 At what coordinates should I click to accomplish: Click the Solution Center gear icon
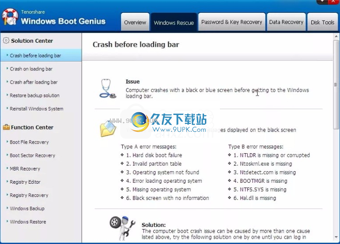6,41
